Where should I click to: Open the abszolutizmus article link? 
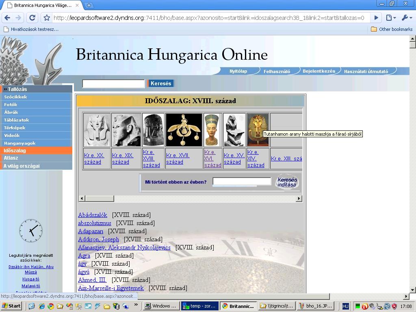(x=95, y=223)
